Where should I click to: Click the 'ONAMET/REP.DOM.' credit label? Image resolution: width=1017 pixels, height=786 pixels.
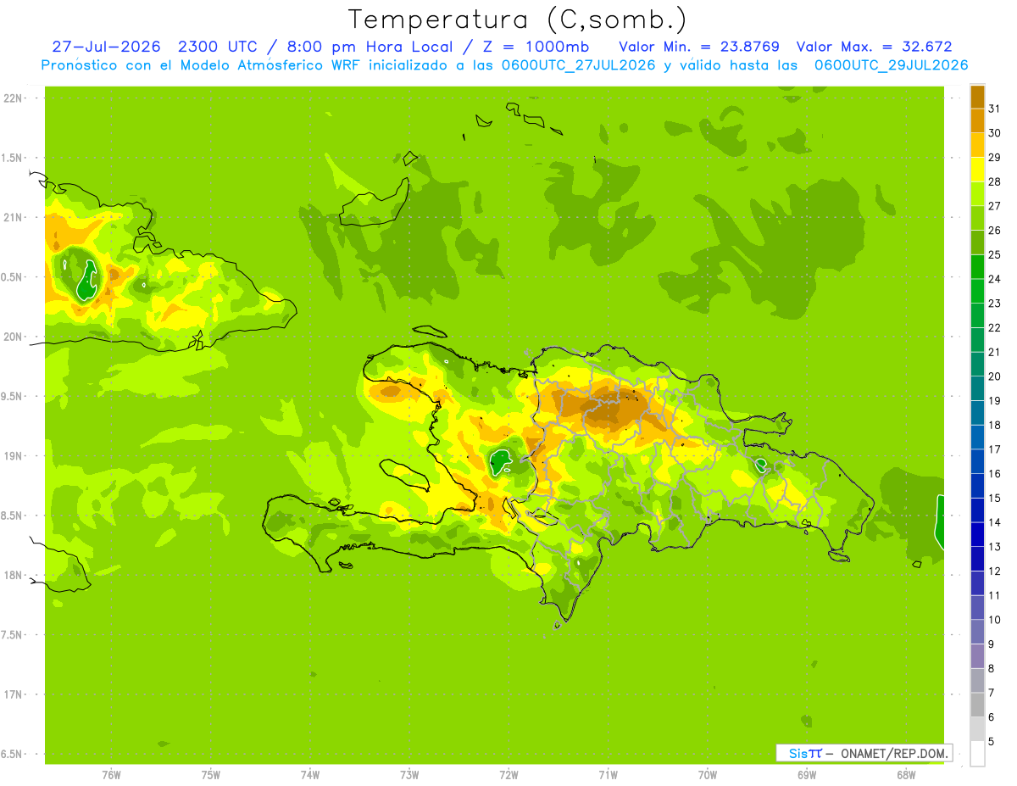(894, 753)
